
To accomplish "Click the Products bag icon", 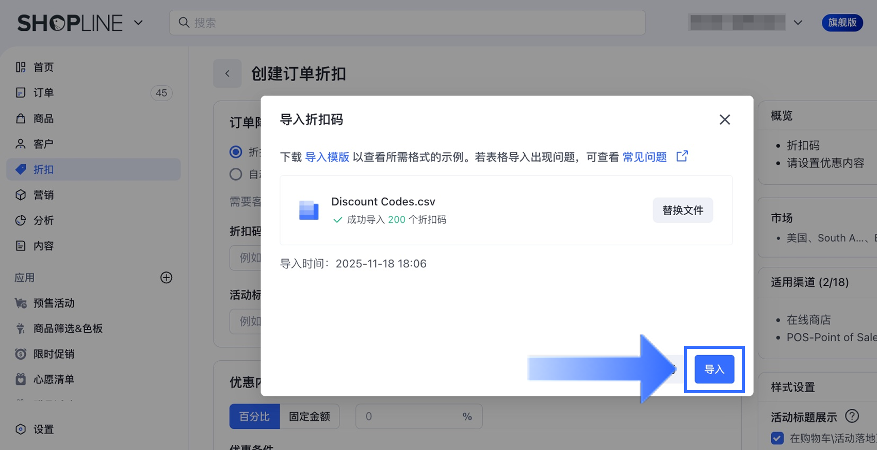I will tap(21, 119).
